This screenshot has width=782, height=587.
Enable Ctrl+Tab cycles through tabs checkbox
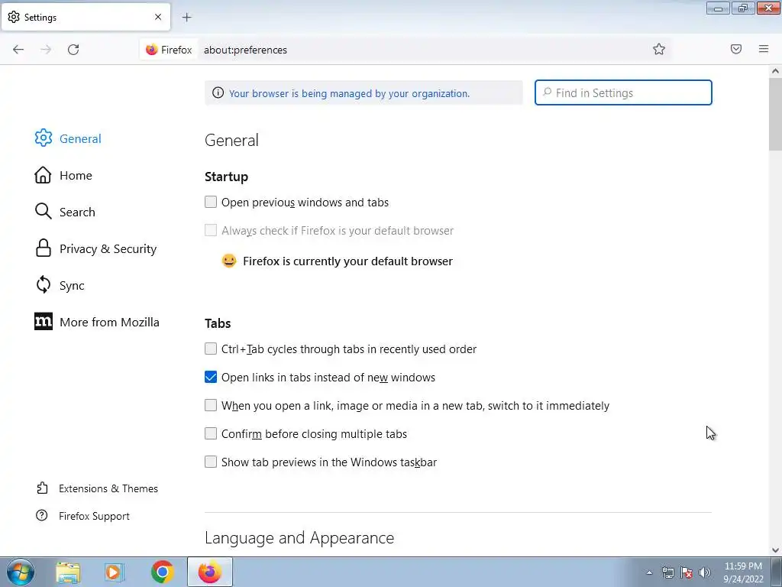[x=211, y=349]
